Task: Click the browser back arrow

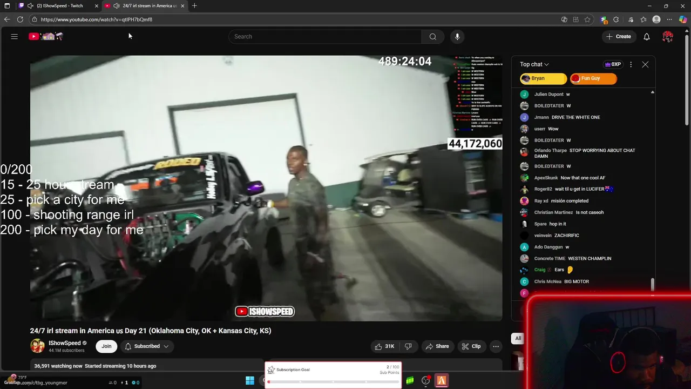Action: pos(7,19)
